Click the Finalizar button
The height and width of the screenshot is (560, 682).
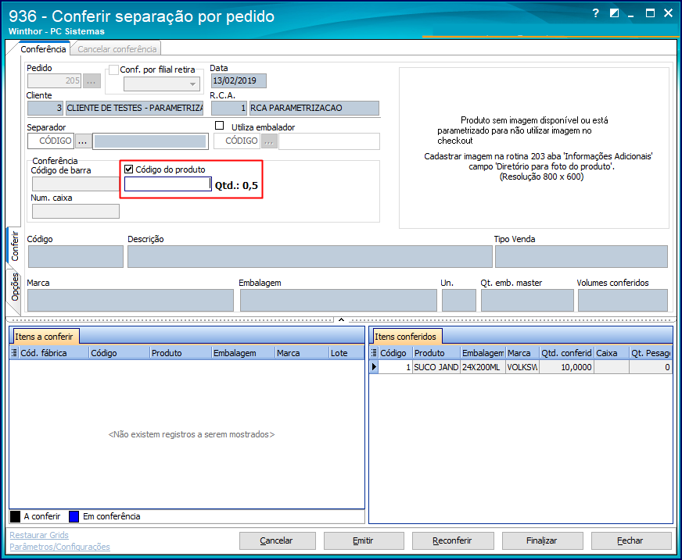pyautogui.click(x=542, y=540)
